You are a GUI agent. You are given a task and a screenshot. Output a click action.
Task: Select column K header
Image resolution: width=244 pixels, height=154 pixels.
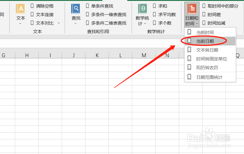(97, 55)
